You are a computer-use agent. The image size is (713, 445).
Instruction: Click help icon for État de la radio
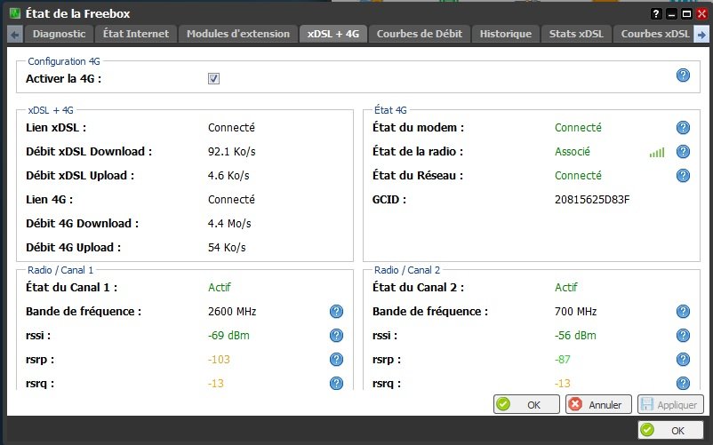tap(683, 152)
